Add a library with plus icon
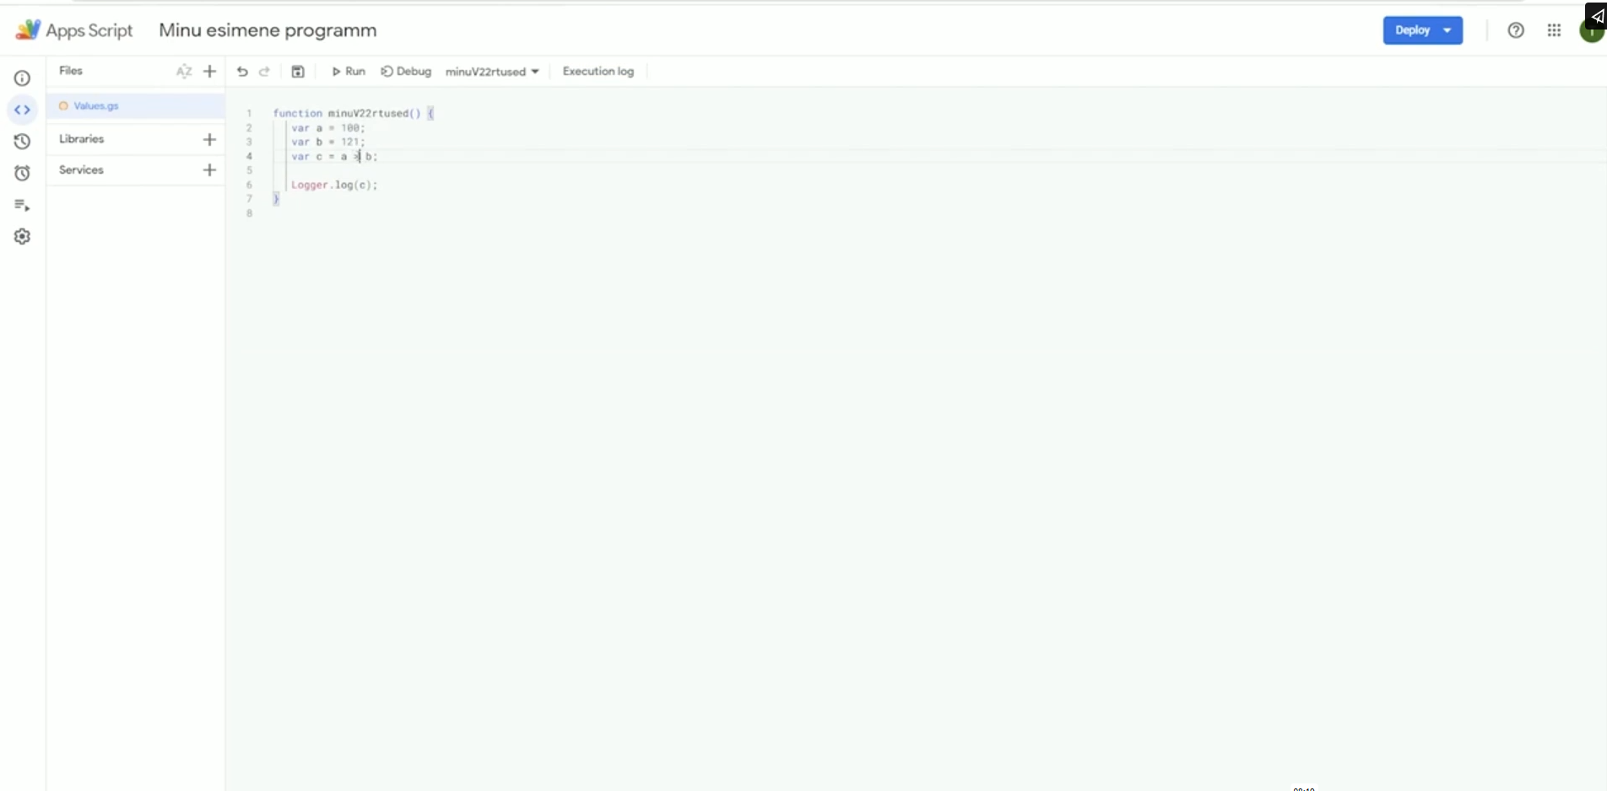The image size is (1607, 791). pyautogui.click(x=210, y=139)
